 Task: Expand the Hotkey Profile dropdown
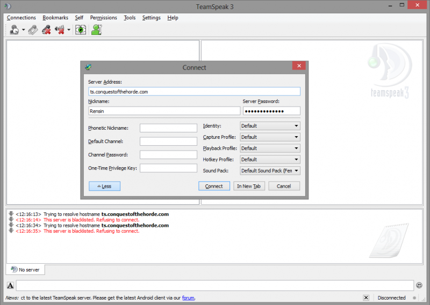tap(270, 160)
